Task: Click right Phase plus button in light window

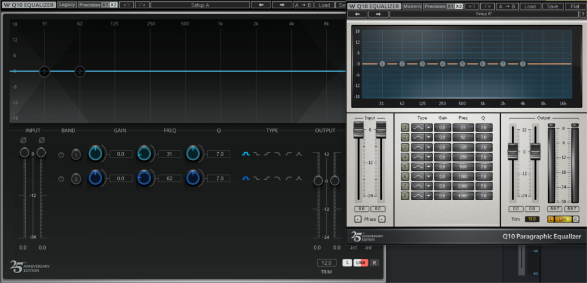Action: (382, 219)
